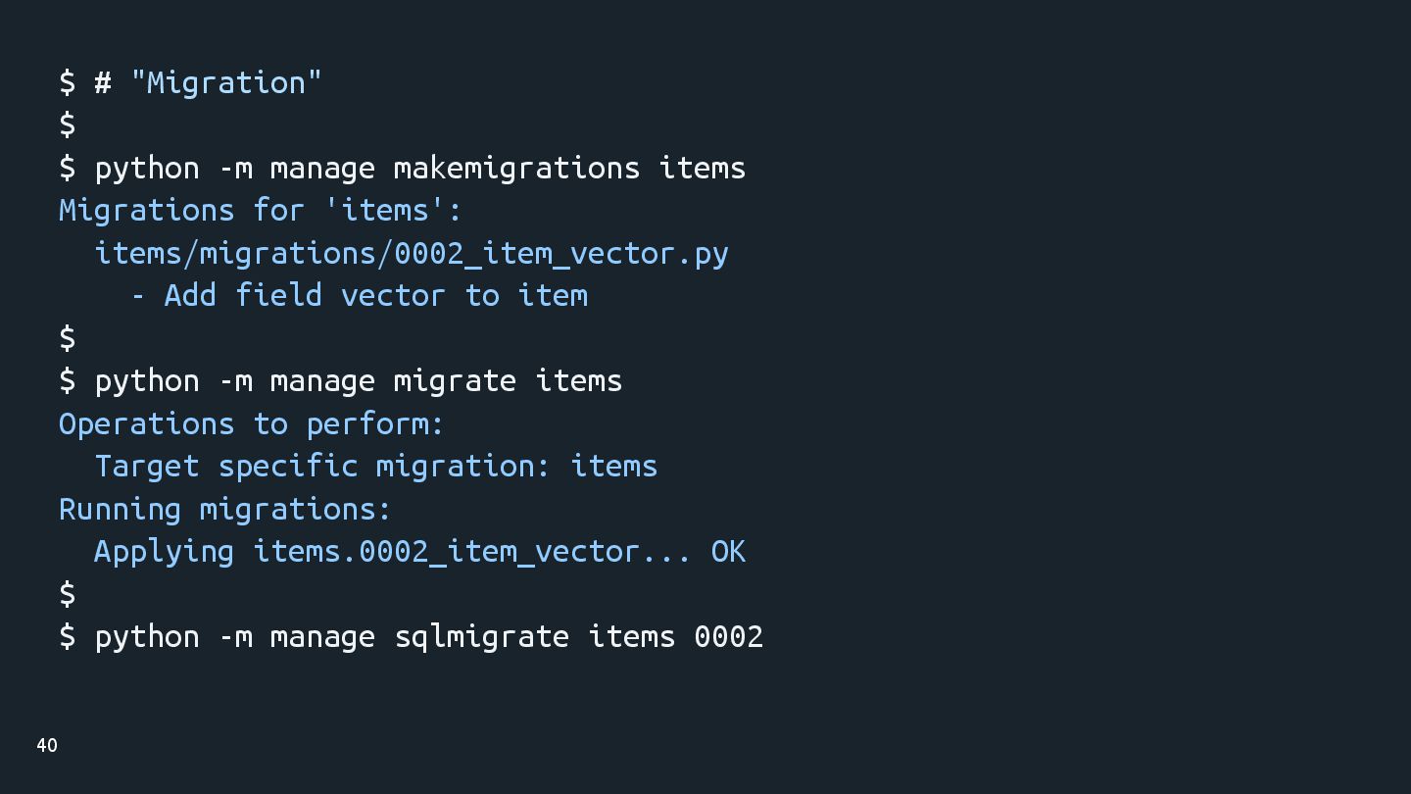This screenshot has width=1411, height=794.
Task: Click the "Target specific migration: items" line
Action: point(375,466)
